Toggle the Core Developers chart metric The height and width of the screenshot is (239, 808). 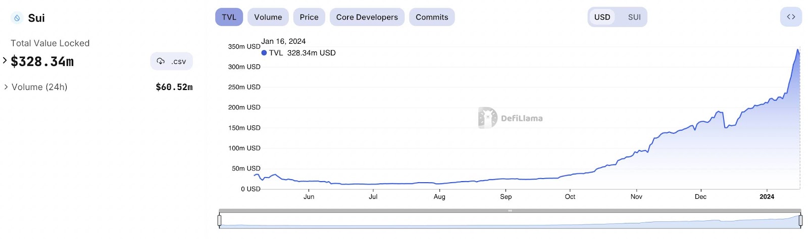point(367,17)
